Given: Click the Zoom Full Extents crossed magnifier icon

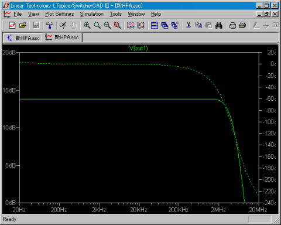Looking at the screenshot, I should click(x=117, y=25).
